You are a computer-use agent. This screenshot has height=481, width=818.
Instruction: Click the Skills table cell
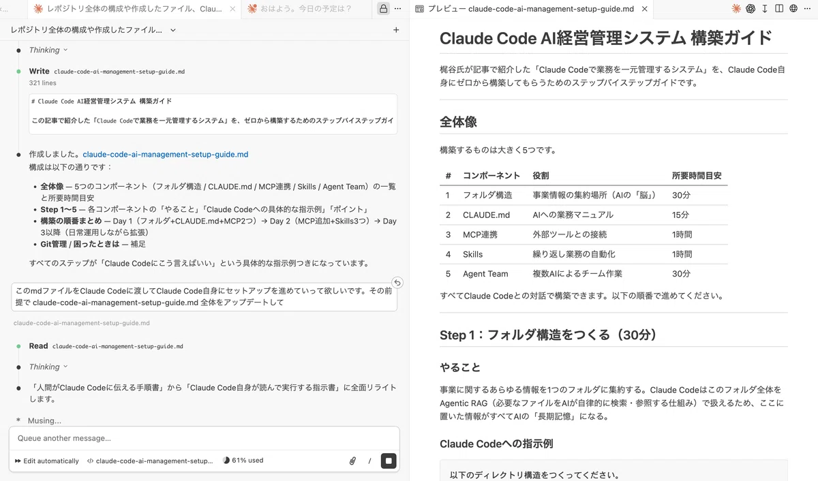click(472, 254)
